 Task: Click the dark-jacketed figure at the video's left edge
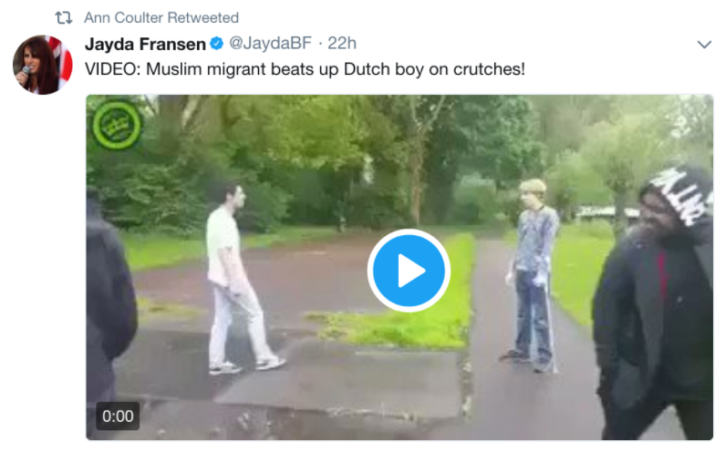(x=110, y=305)
